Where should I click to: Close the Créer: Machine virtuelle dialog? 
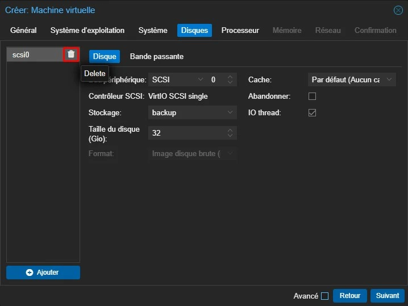[398, 10]
